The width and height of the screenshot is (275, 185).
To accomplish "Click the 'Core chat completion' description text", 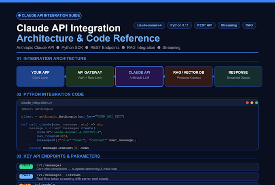I will tap(77, 169).
